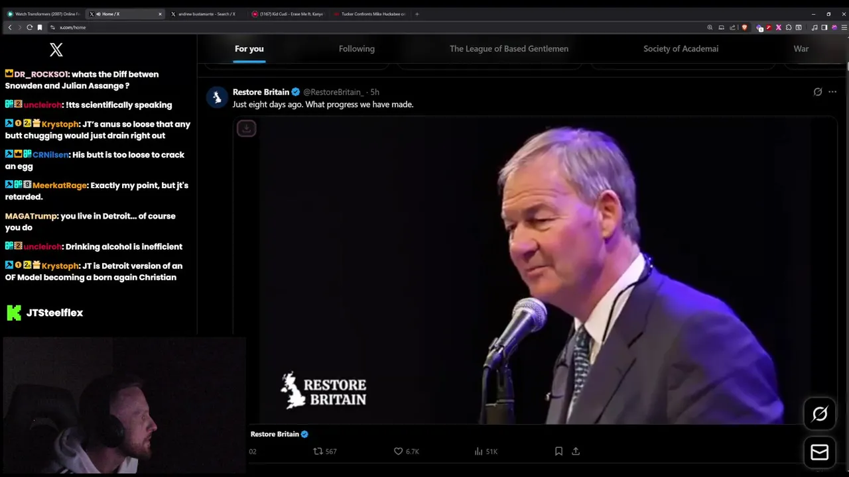The height and width of the screenshot is (477, 849).
Task: Click CRNilsen's username in chat
Action: coord(50,155)
